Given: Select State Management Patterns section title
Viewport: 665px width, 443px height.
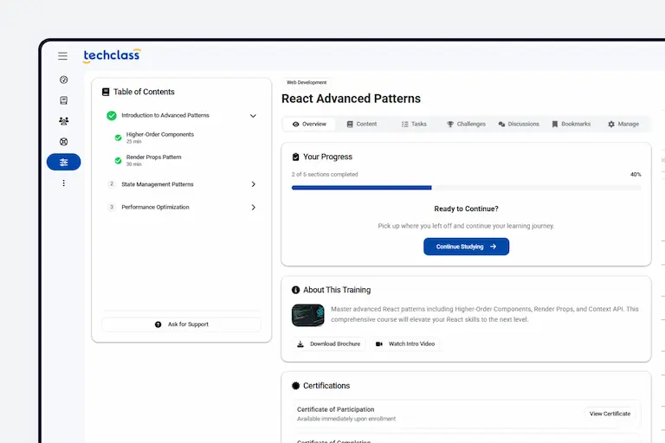Looking at the screenshot, I should [x=158, y=184].
